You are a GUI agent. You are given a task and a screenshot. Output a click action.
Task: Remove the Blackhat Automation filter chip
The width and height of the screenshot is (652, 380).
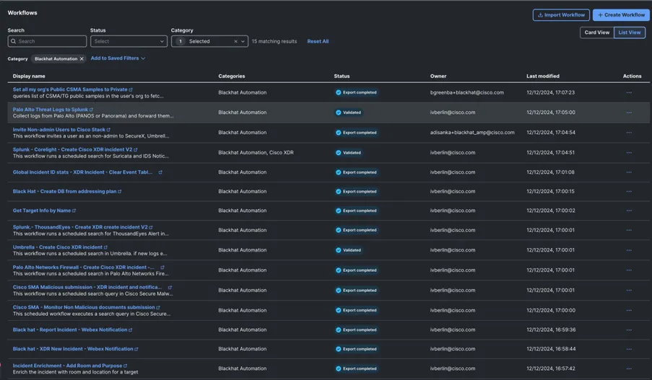pyautogui.click(x=82, y=59)
